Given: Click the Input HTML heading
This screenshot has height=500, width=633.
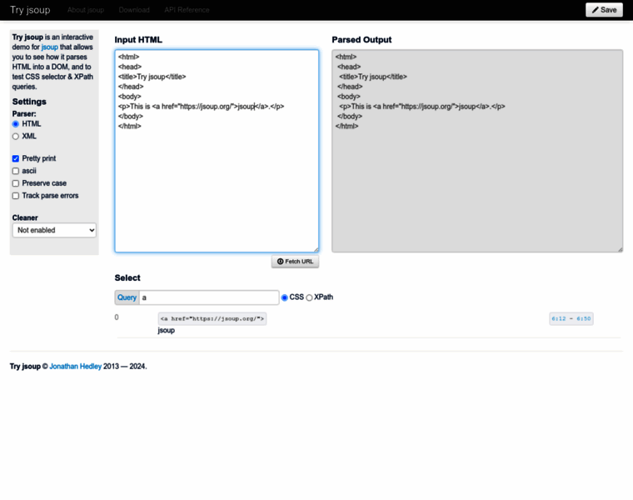Looking at the screenshot, I should point(138,39).
